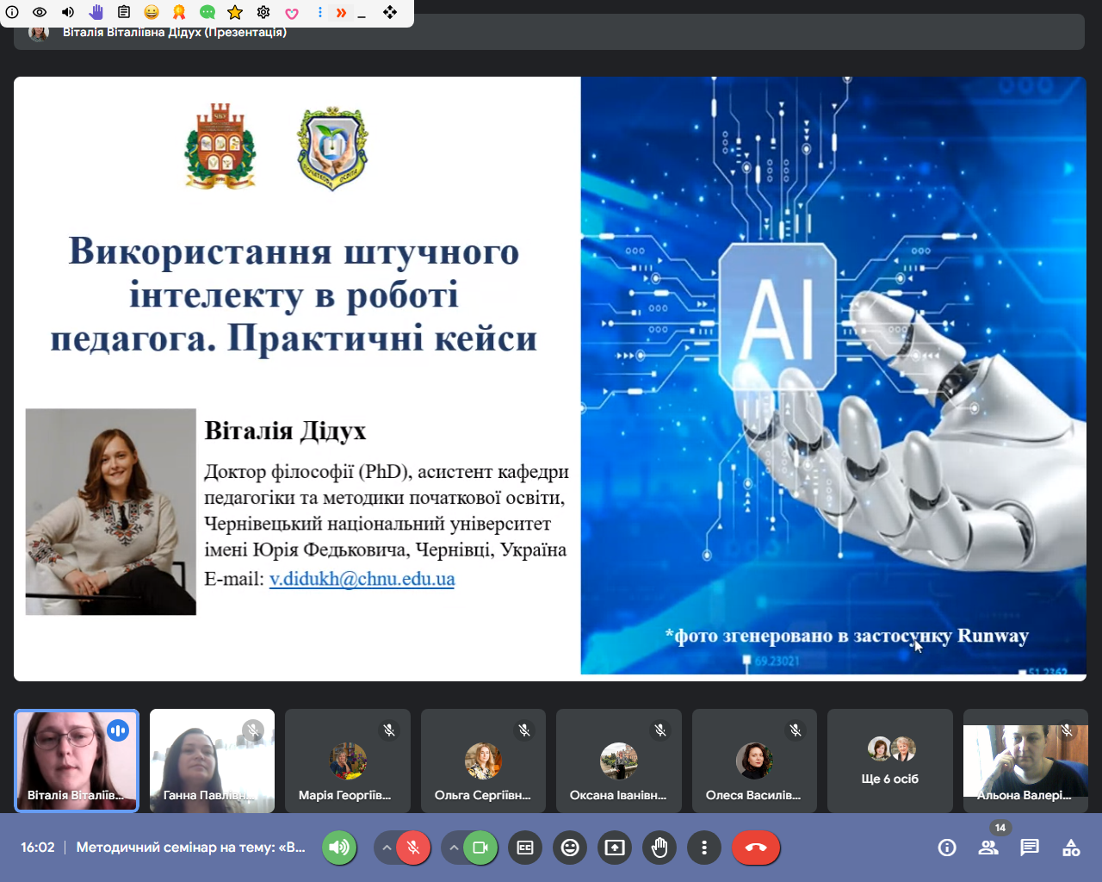Click the clock time 16:02

(38, 848)
